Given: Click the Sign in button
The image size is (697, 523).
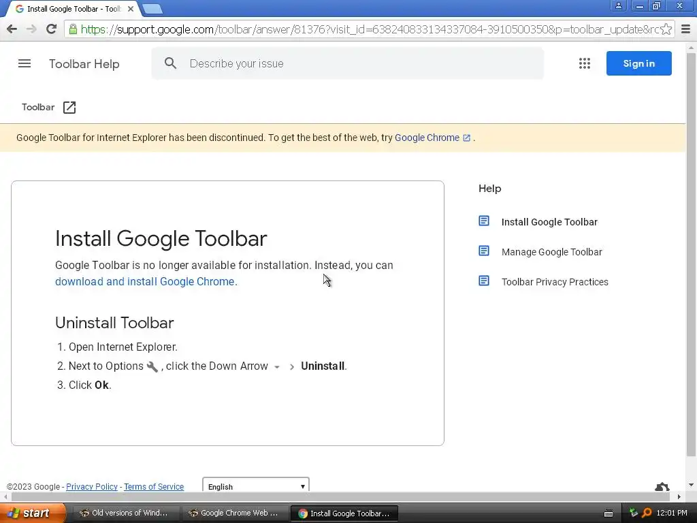Looking at the screenshot, I should [638, 63].
